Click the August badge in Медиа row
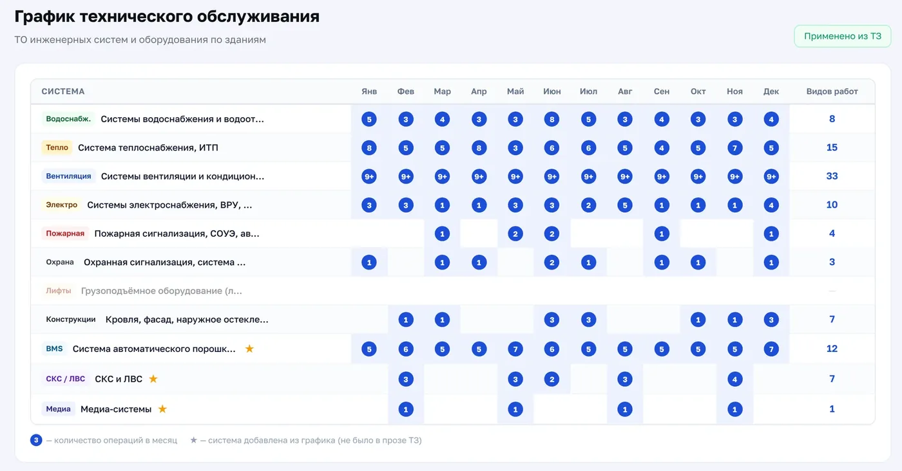Screen dimensions: 902x471 click(x=625, y=409)
